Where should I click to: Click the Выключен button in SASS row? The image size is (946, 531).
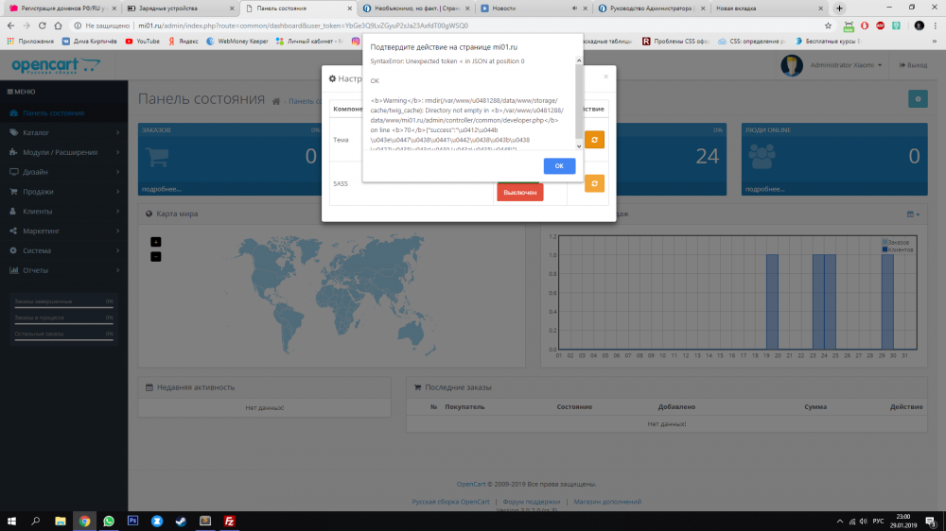click(519, 192)
